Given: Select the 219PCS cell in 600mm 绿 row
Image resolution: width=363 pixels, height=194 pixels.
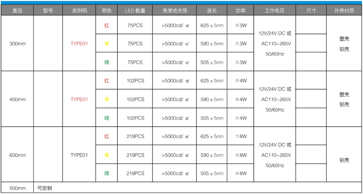Looking at the screenshot, I should pos(135,173).
